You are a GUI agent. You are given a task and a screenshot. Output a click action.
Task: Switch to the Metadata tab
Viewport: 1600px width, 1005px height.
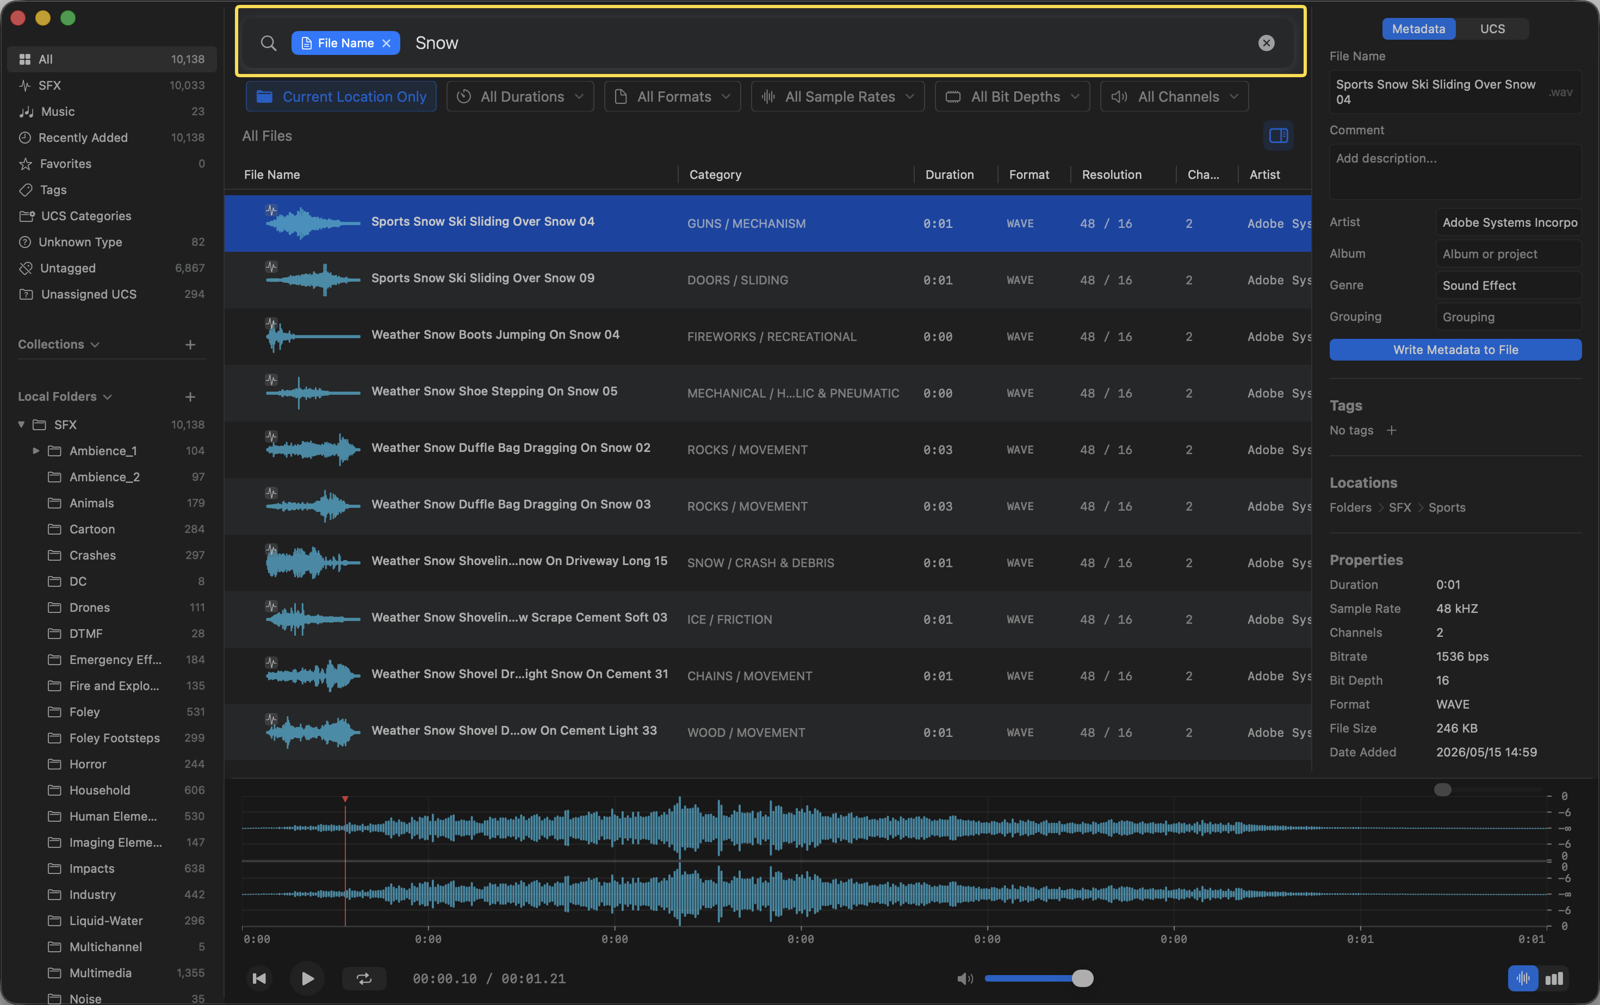(x=1418, y=29)
